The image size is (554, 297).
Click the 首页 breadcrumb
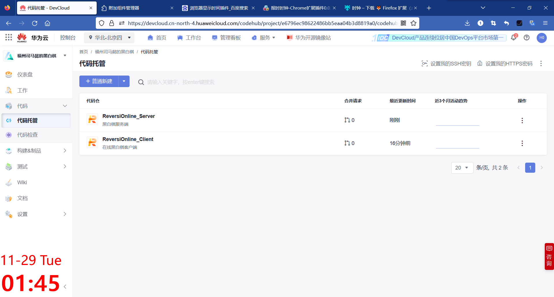84,52
